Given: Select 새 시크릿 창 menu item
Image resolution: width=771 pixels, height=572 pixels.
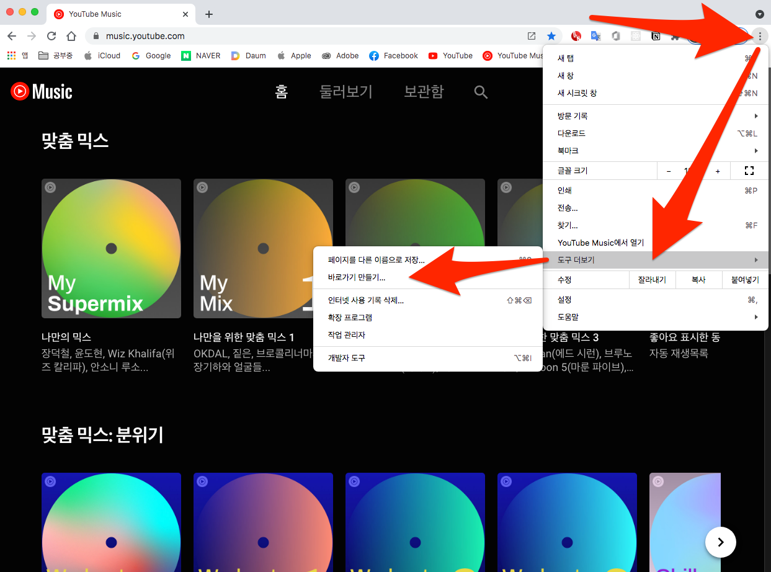Looking at the screenshot, I should click(x=656, y=93).
